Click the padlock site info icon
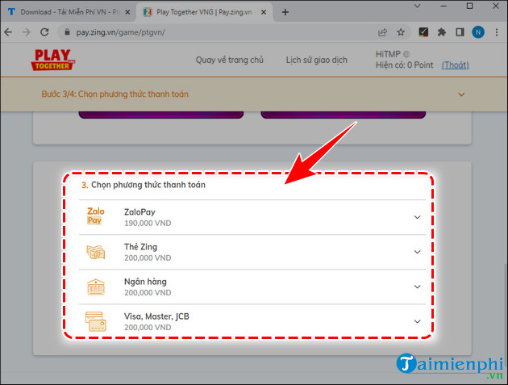 (x=67, y=31)
